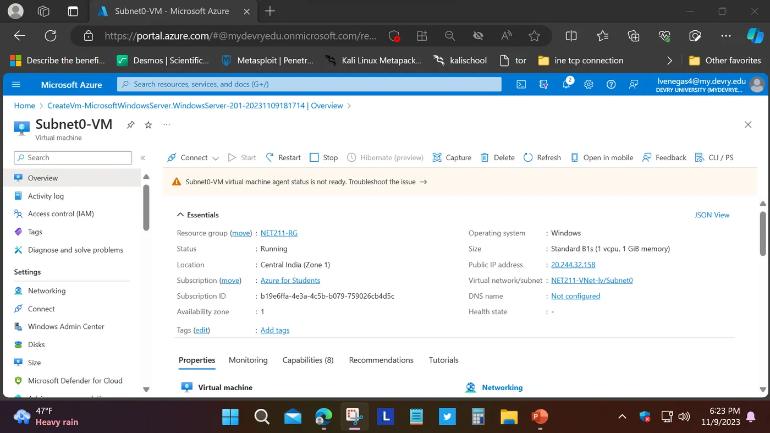770x433 pixels.
Task: Open Edge split screen icon
Action: tap(571, 36)
